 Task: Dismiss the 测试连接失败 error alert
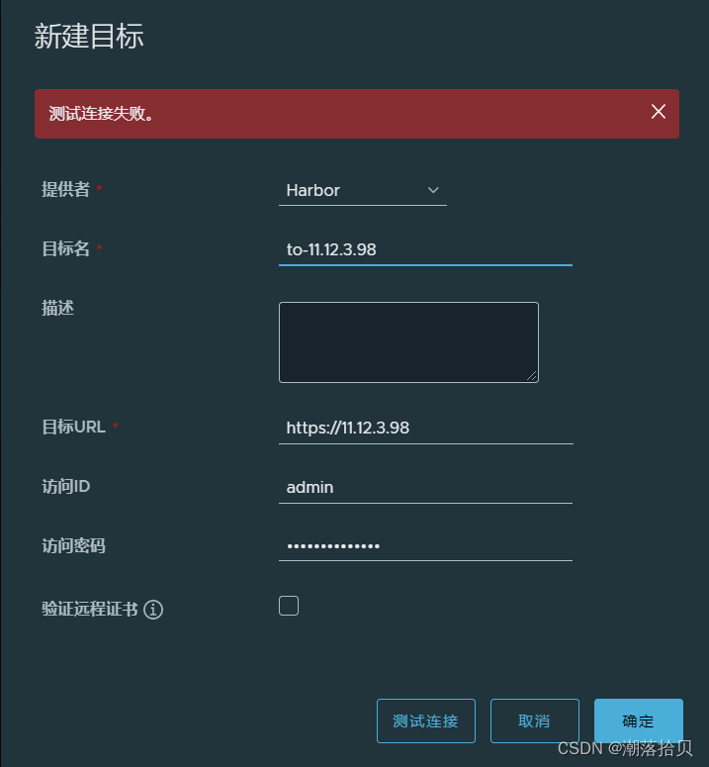coord(659,112)
